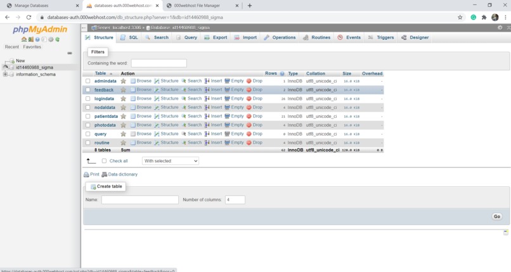Open page settings gear icon
This screenshot has width=511, height=272.
[500, 28]
